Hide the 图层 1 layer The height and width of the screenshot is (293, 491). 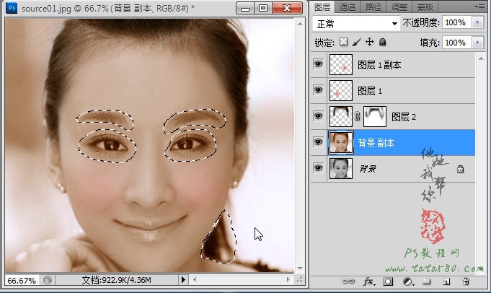click(x=318, y=90)
